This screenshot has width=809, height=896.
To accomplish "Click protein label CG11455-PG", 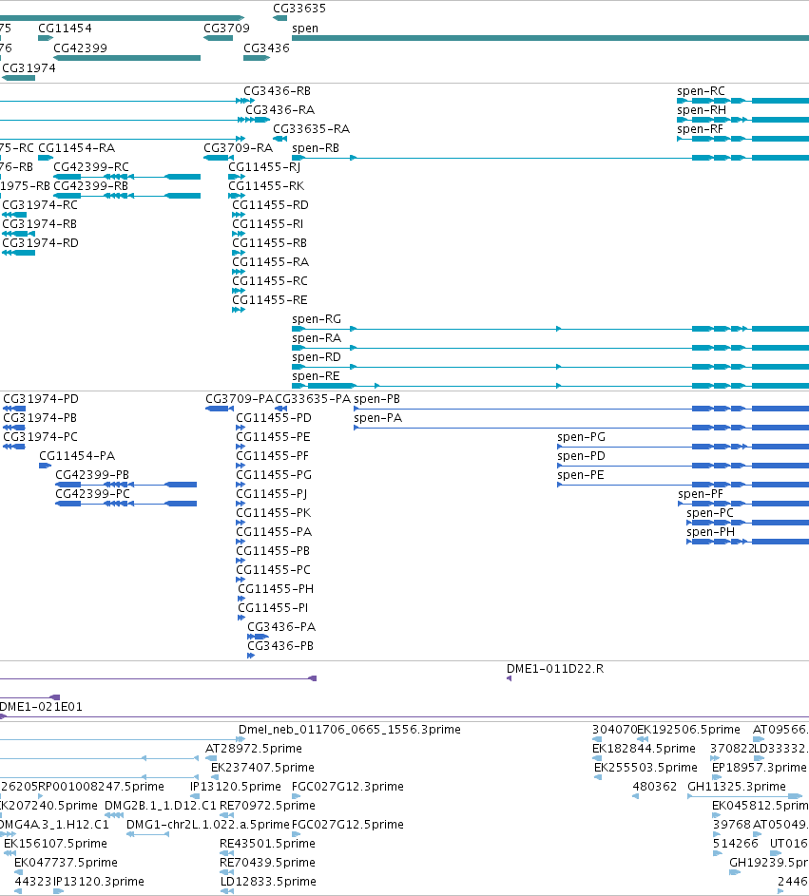I will point(274,475).
